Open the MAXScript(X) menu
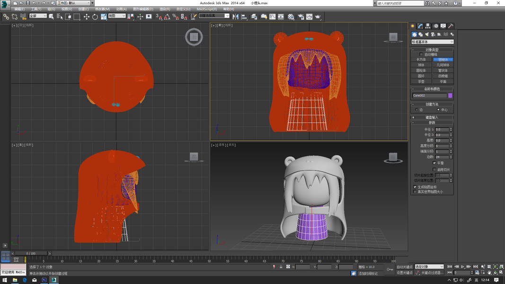 (x=207, y=9)
